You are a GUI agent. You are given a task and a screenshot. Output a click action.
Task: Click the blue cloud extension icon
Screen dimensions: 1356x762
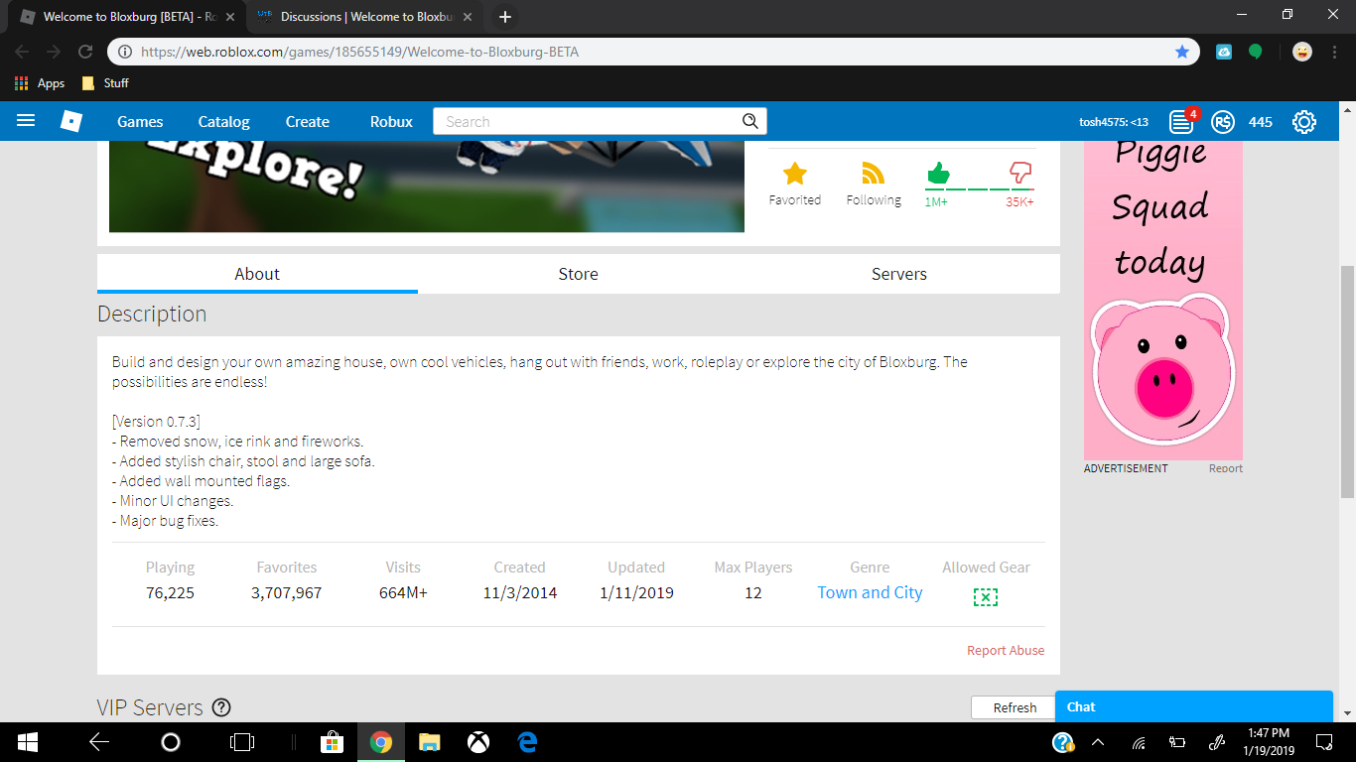click(x=1224, y=52)
